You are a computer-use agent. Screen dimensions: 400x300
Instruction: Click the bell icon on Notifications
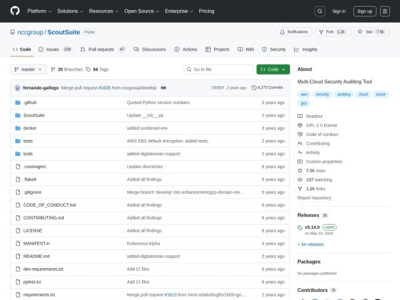[x=283, y=32]
